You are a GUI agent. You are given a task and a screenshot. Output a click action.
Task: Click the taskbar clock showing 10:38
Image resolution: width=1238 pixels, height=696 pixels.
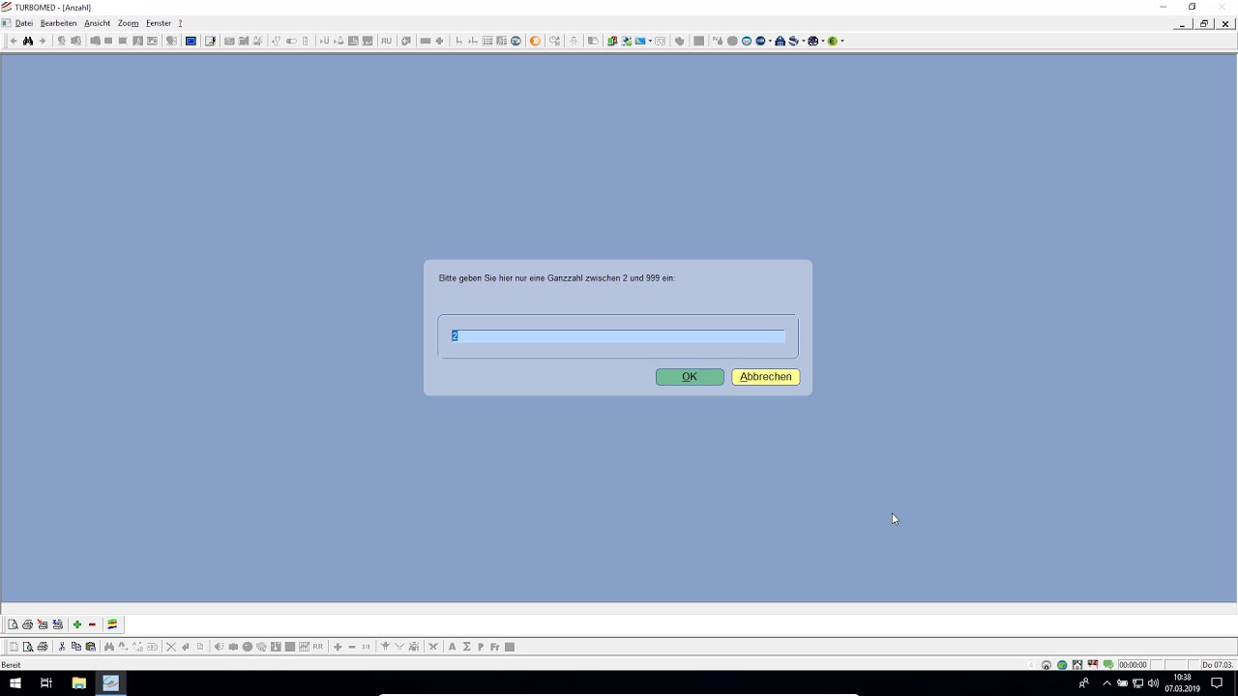(1182, 683)
